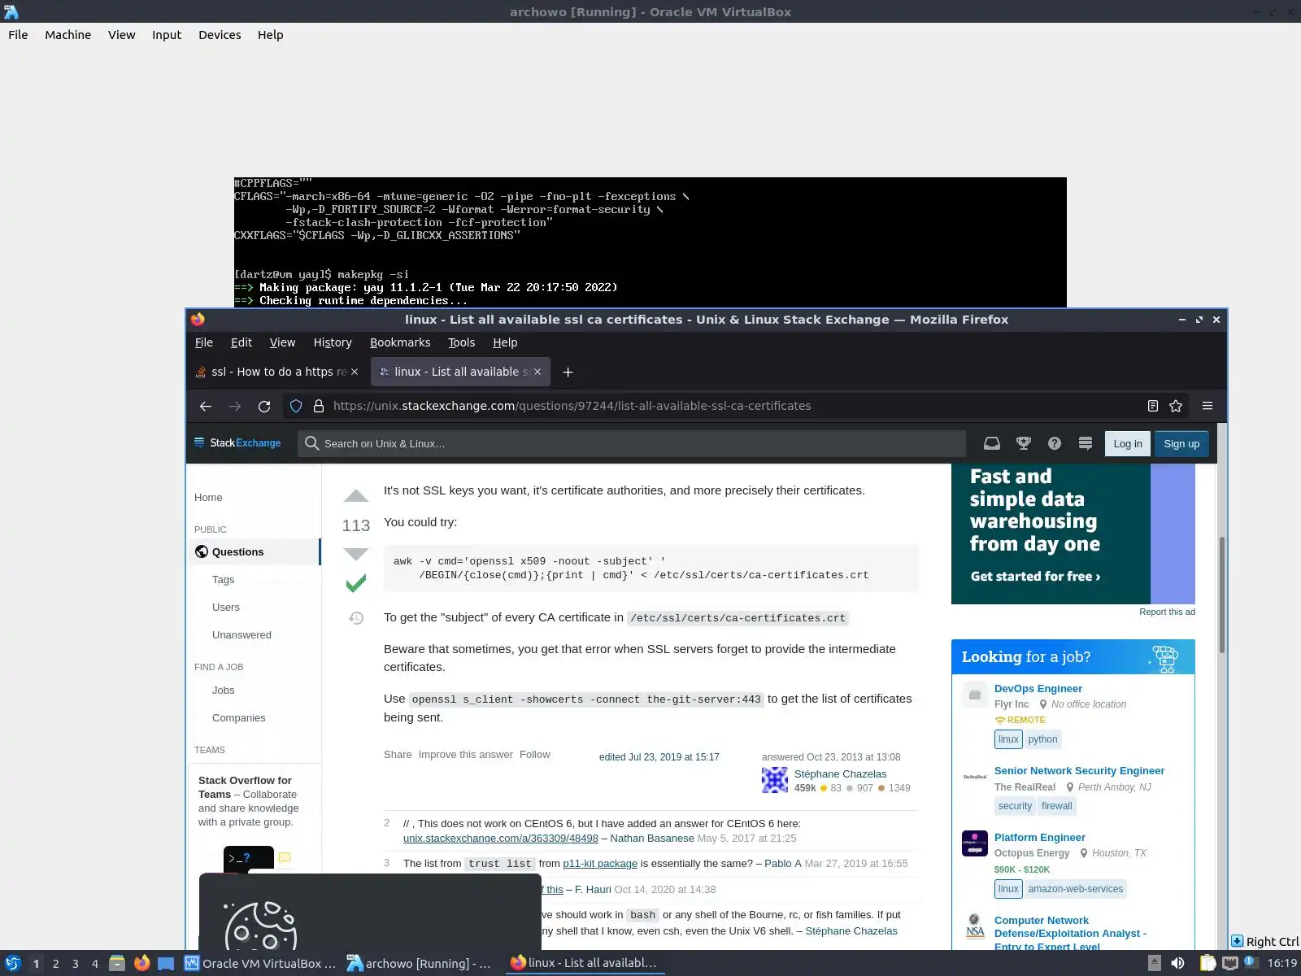Click clock showing 16:19 in tray

tap(1281, 963)
